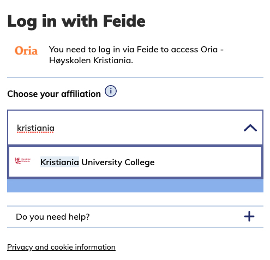Click the "Do you need help?" label text
This screenshot has width=270, height=260.
(x=53, y=217)
